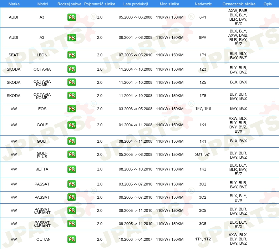
Task: Click the TOURAN model cell
Action: [42, 239]
